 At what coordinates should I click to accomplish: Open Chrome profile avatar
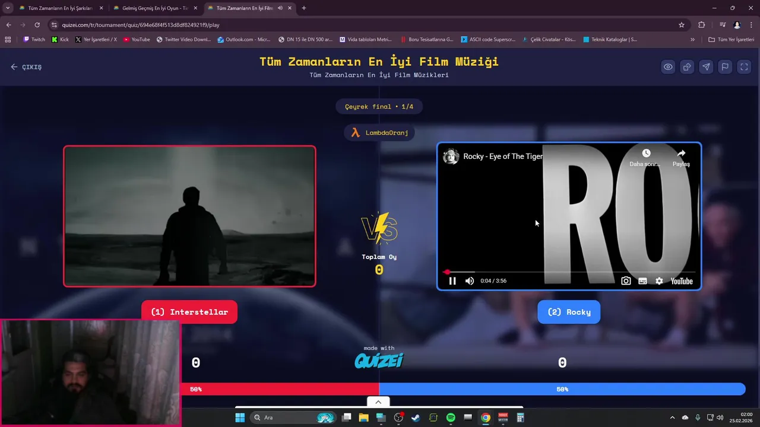tap(737, 25)
